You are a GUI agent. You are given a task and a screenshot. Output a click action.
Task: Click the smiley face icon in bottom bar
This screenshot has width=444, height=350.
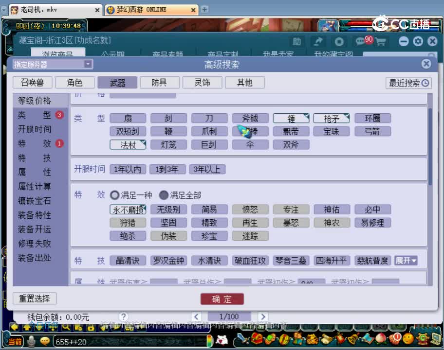click(x=408, y=339)
